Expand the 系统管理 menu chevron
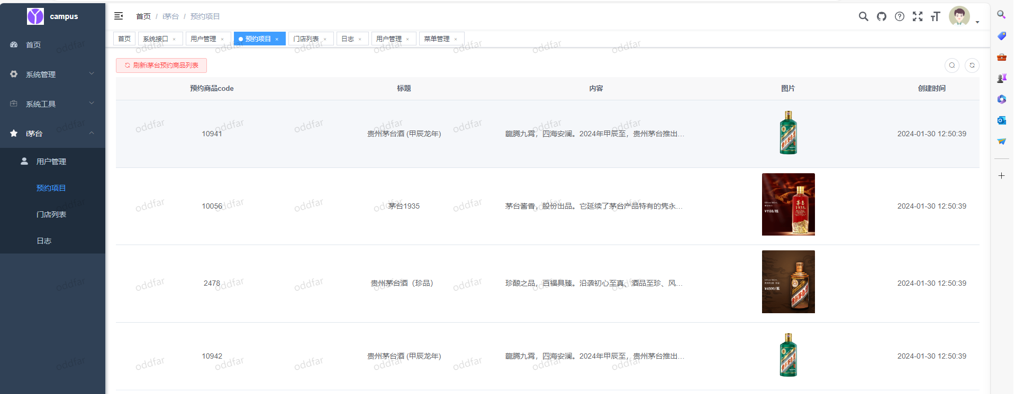The image size is (1015, 394). (92, 73)
